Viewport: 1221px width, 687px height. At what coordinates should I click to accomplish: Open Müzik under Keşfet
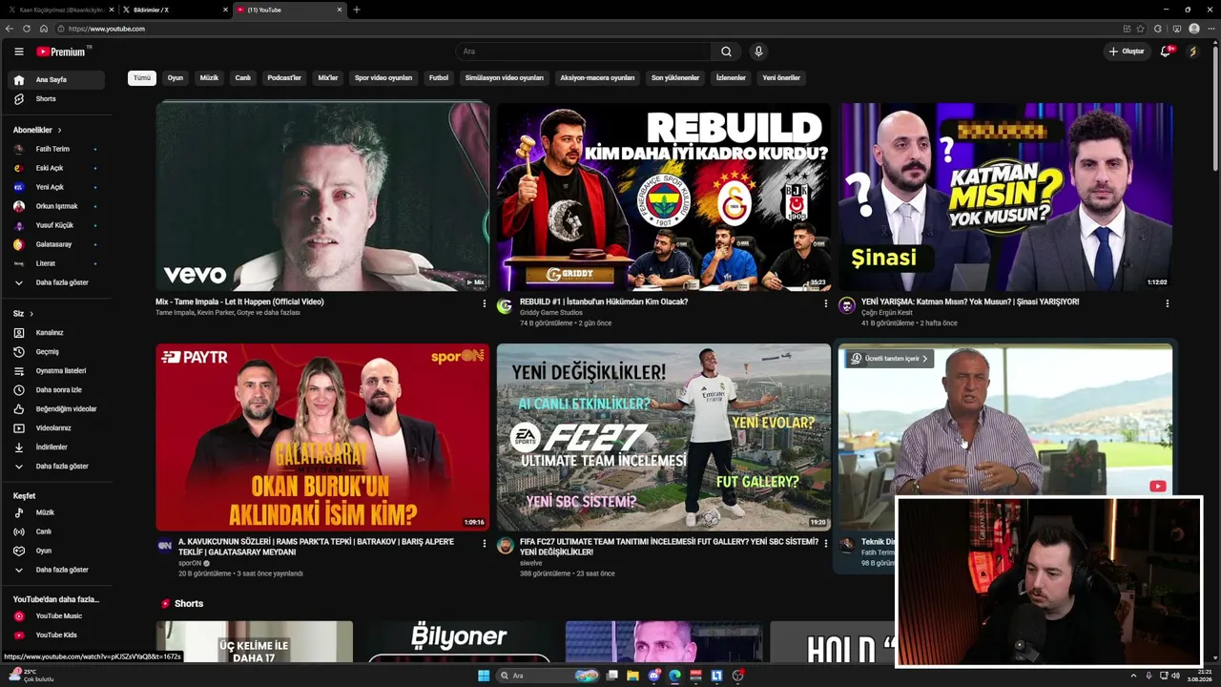[x=56, y=513]
